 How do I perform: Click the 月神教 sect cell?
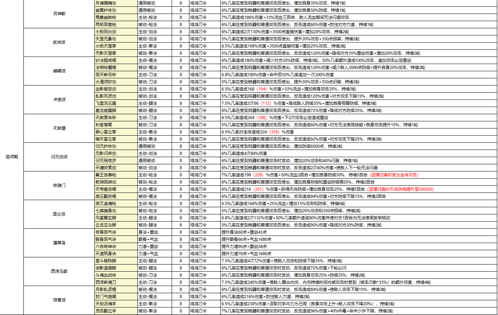click(59, 14)
